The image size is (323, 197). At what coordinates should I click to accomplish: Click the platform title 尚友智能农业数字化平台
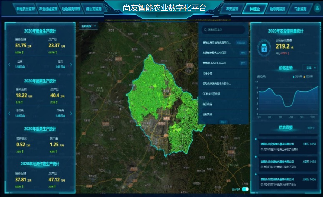point(164,8)
